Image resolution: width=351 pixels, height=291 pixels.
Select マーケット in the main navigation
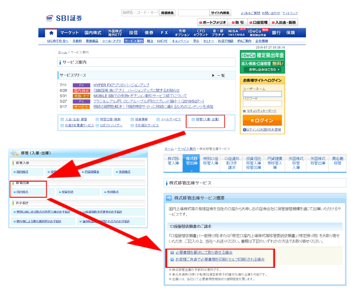pyautogui.click(x=69, y=33)
